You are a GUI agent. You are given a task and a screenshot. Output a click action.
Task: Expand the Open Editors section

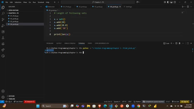[x=13, y=10]
